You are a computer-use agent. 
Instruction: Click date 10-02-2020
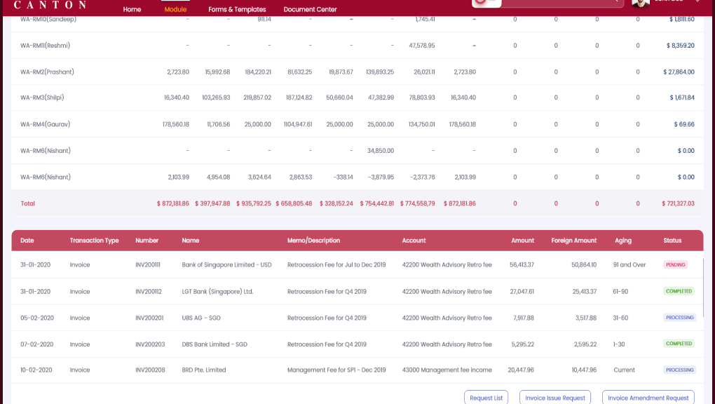pos(36,370)
